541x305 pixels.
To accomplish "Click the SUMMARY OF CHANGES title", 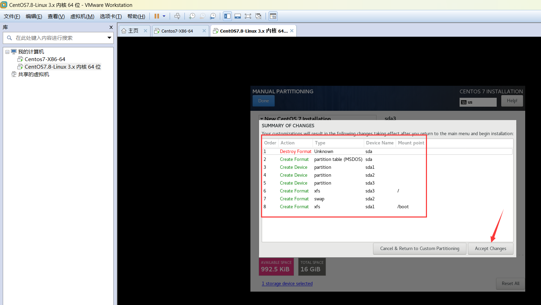I will pos(288,126).
